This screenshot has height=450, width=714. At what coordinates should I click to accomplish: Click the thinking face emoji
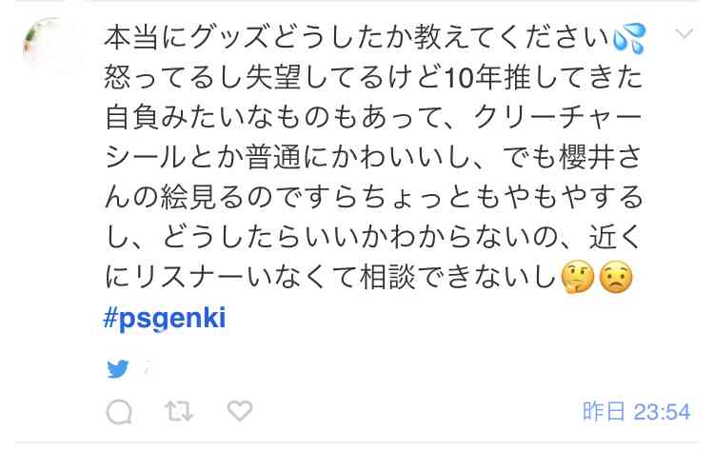pos(578,277)
